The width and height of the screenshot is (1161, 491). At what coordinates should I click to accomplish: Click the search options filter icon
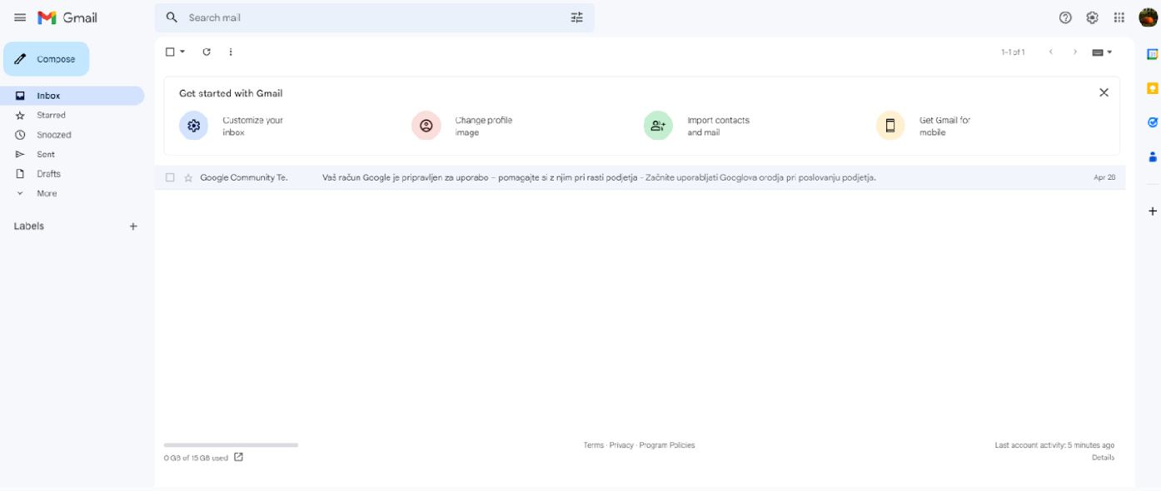pos(576,17)
